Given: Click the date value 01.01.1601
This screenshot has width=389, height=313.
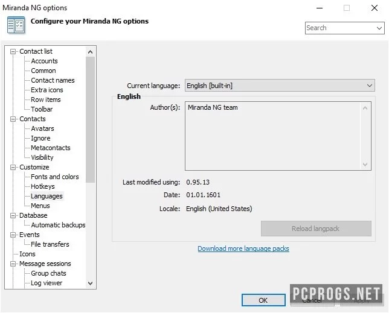Looking at the screenshot, I should point(203,195).
